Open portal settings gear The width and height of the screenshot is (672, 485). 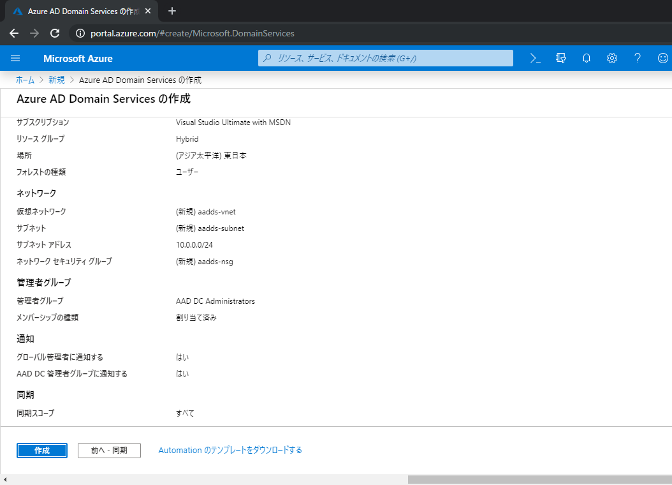click(x=612, y=58)
